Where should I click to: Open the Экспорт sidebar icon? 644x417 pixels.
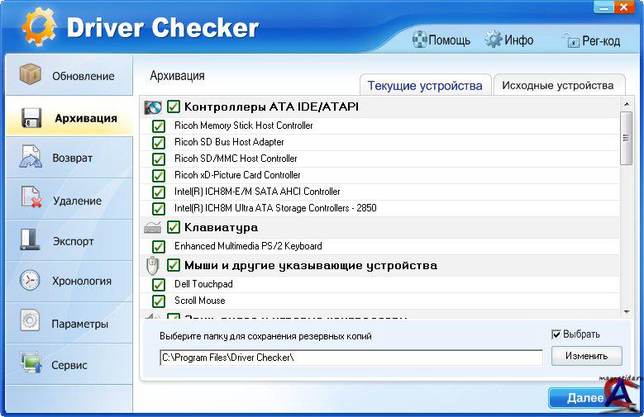[x=31, y=240]
